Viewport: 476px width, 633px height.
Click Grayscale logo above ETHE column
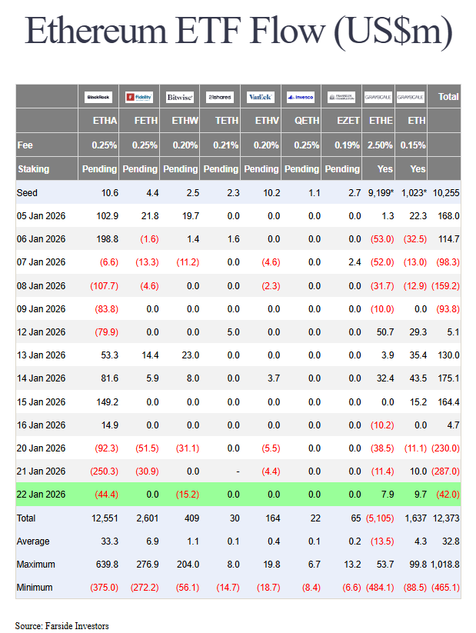(x=380, y=97)
